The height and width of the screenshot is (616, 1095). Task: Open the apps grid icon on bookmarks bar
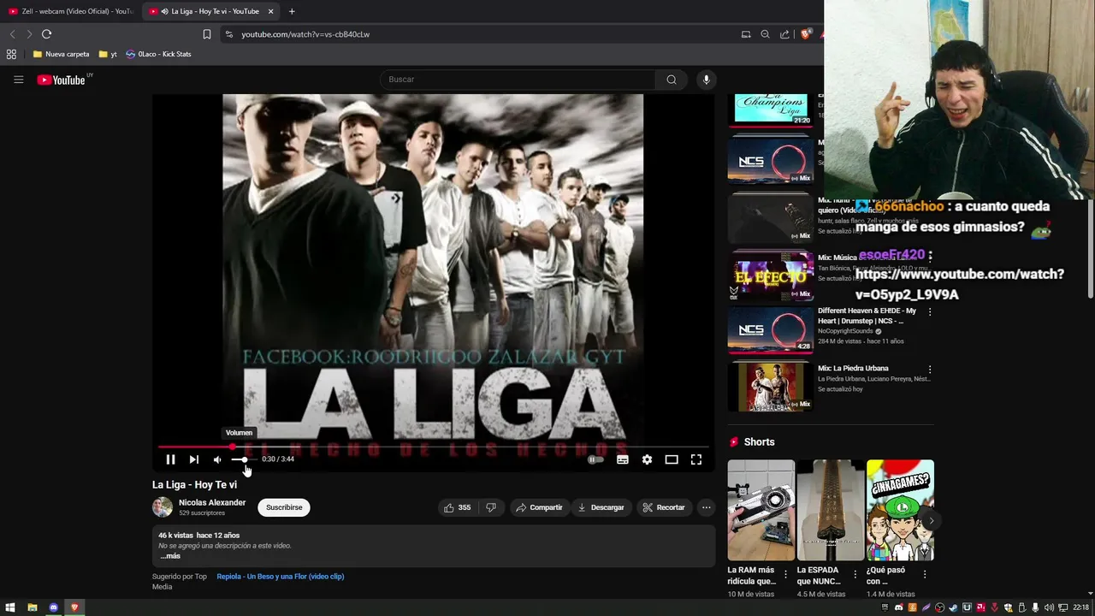point(11,54)
